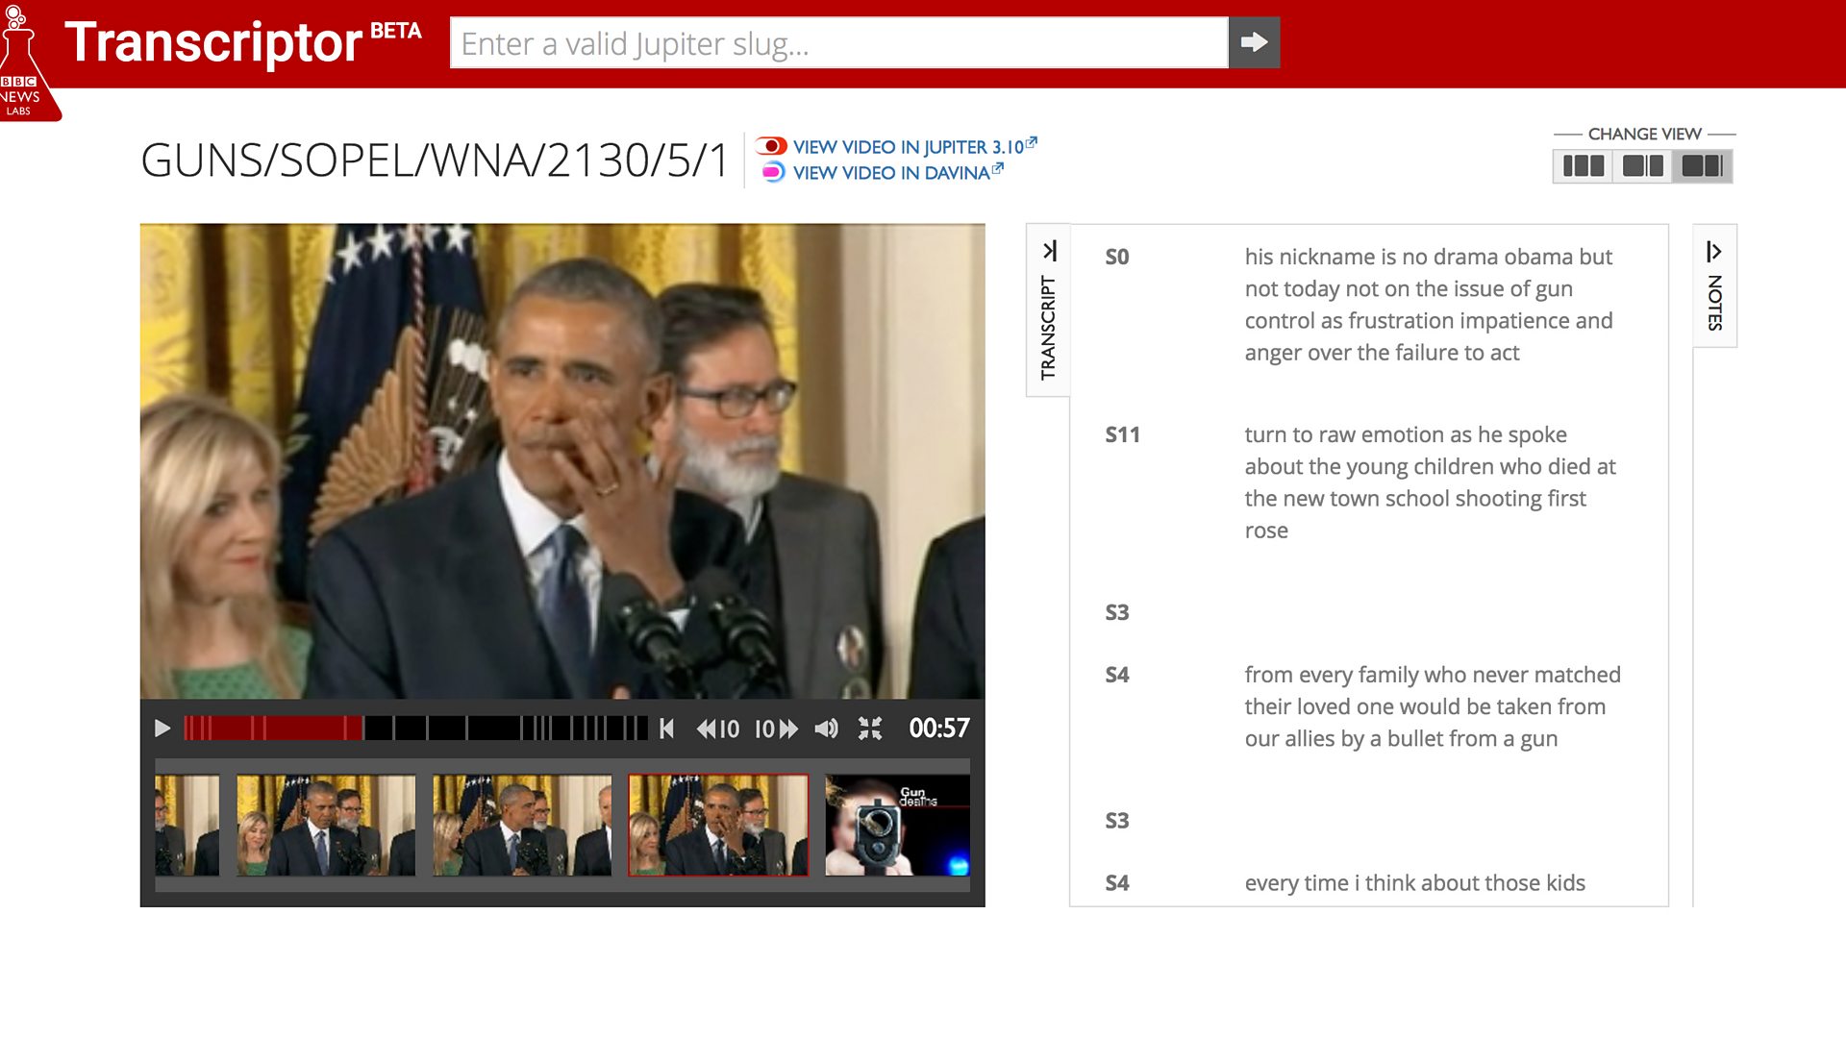Enter fullscreen with the expand icon

pos(870,729)
